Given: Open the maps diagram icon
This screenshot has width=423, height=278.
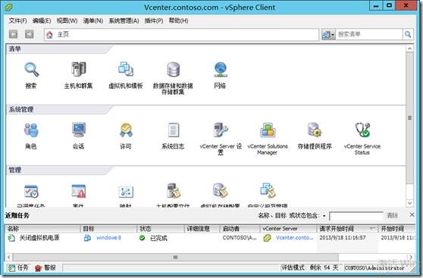Looking at the screenshot, I should (x=126, y=192).
